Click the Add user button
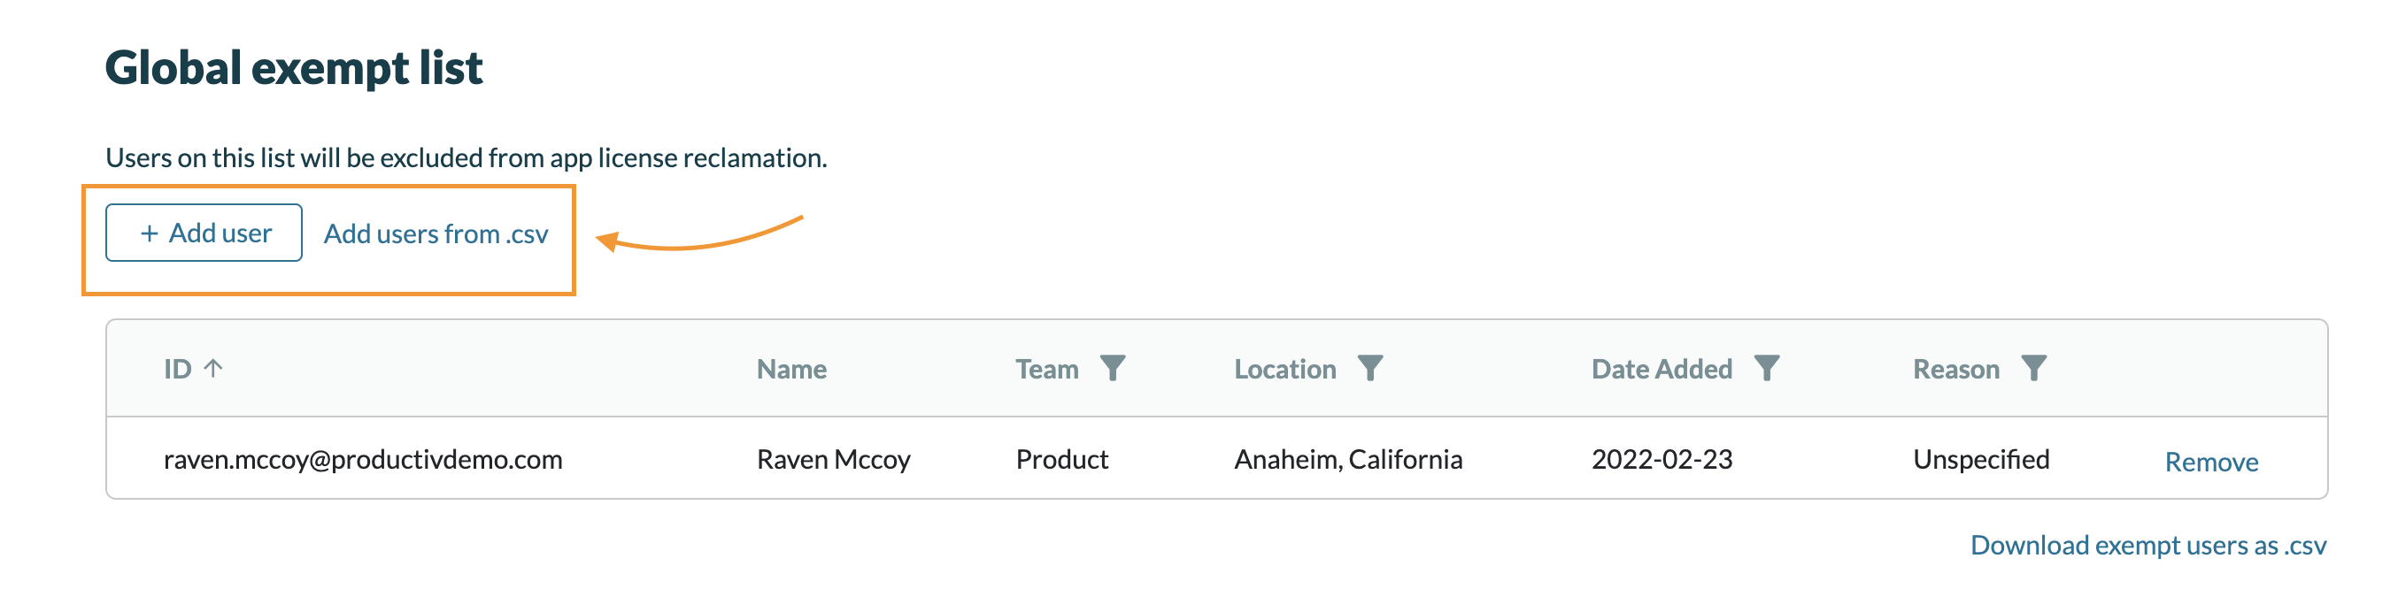This screenshot has width=2398, height=612. pyautogui.click(x=204, y=233)
